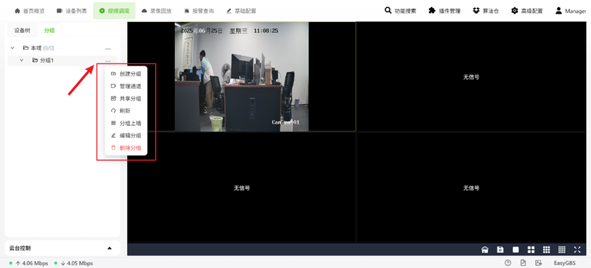Expand the 云台控制 panel arrow
Viewport: 591px width, 268px height.
pos(110,248)
